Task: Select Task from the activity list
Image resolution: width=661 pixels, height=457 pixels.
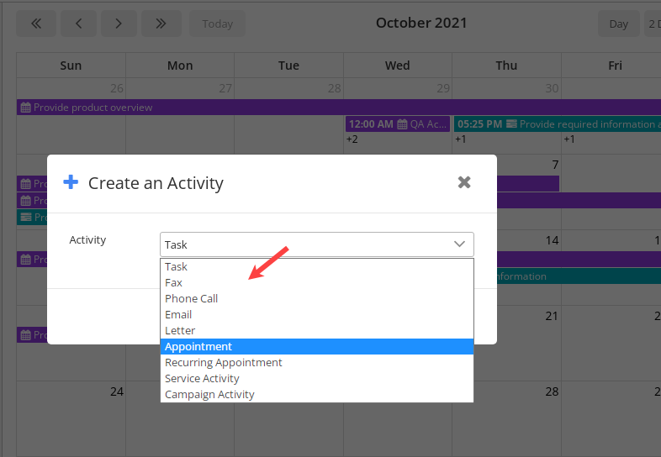Action: pos(177,266)
